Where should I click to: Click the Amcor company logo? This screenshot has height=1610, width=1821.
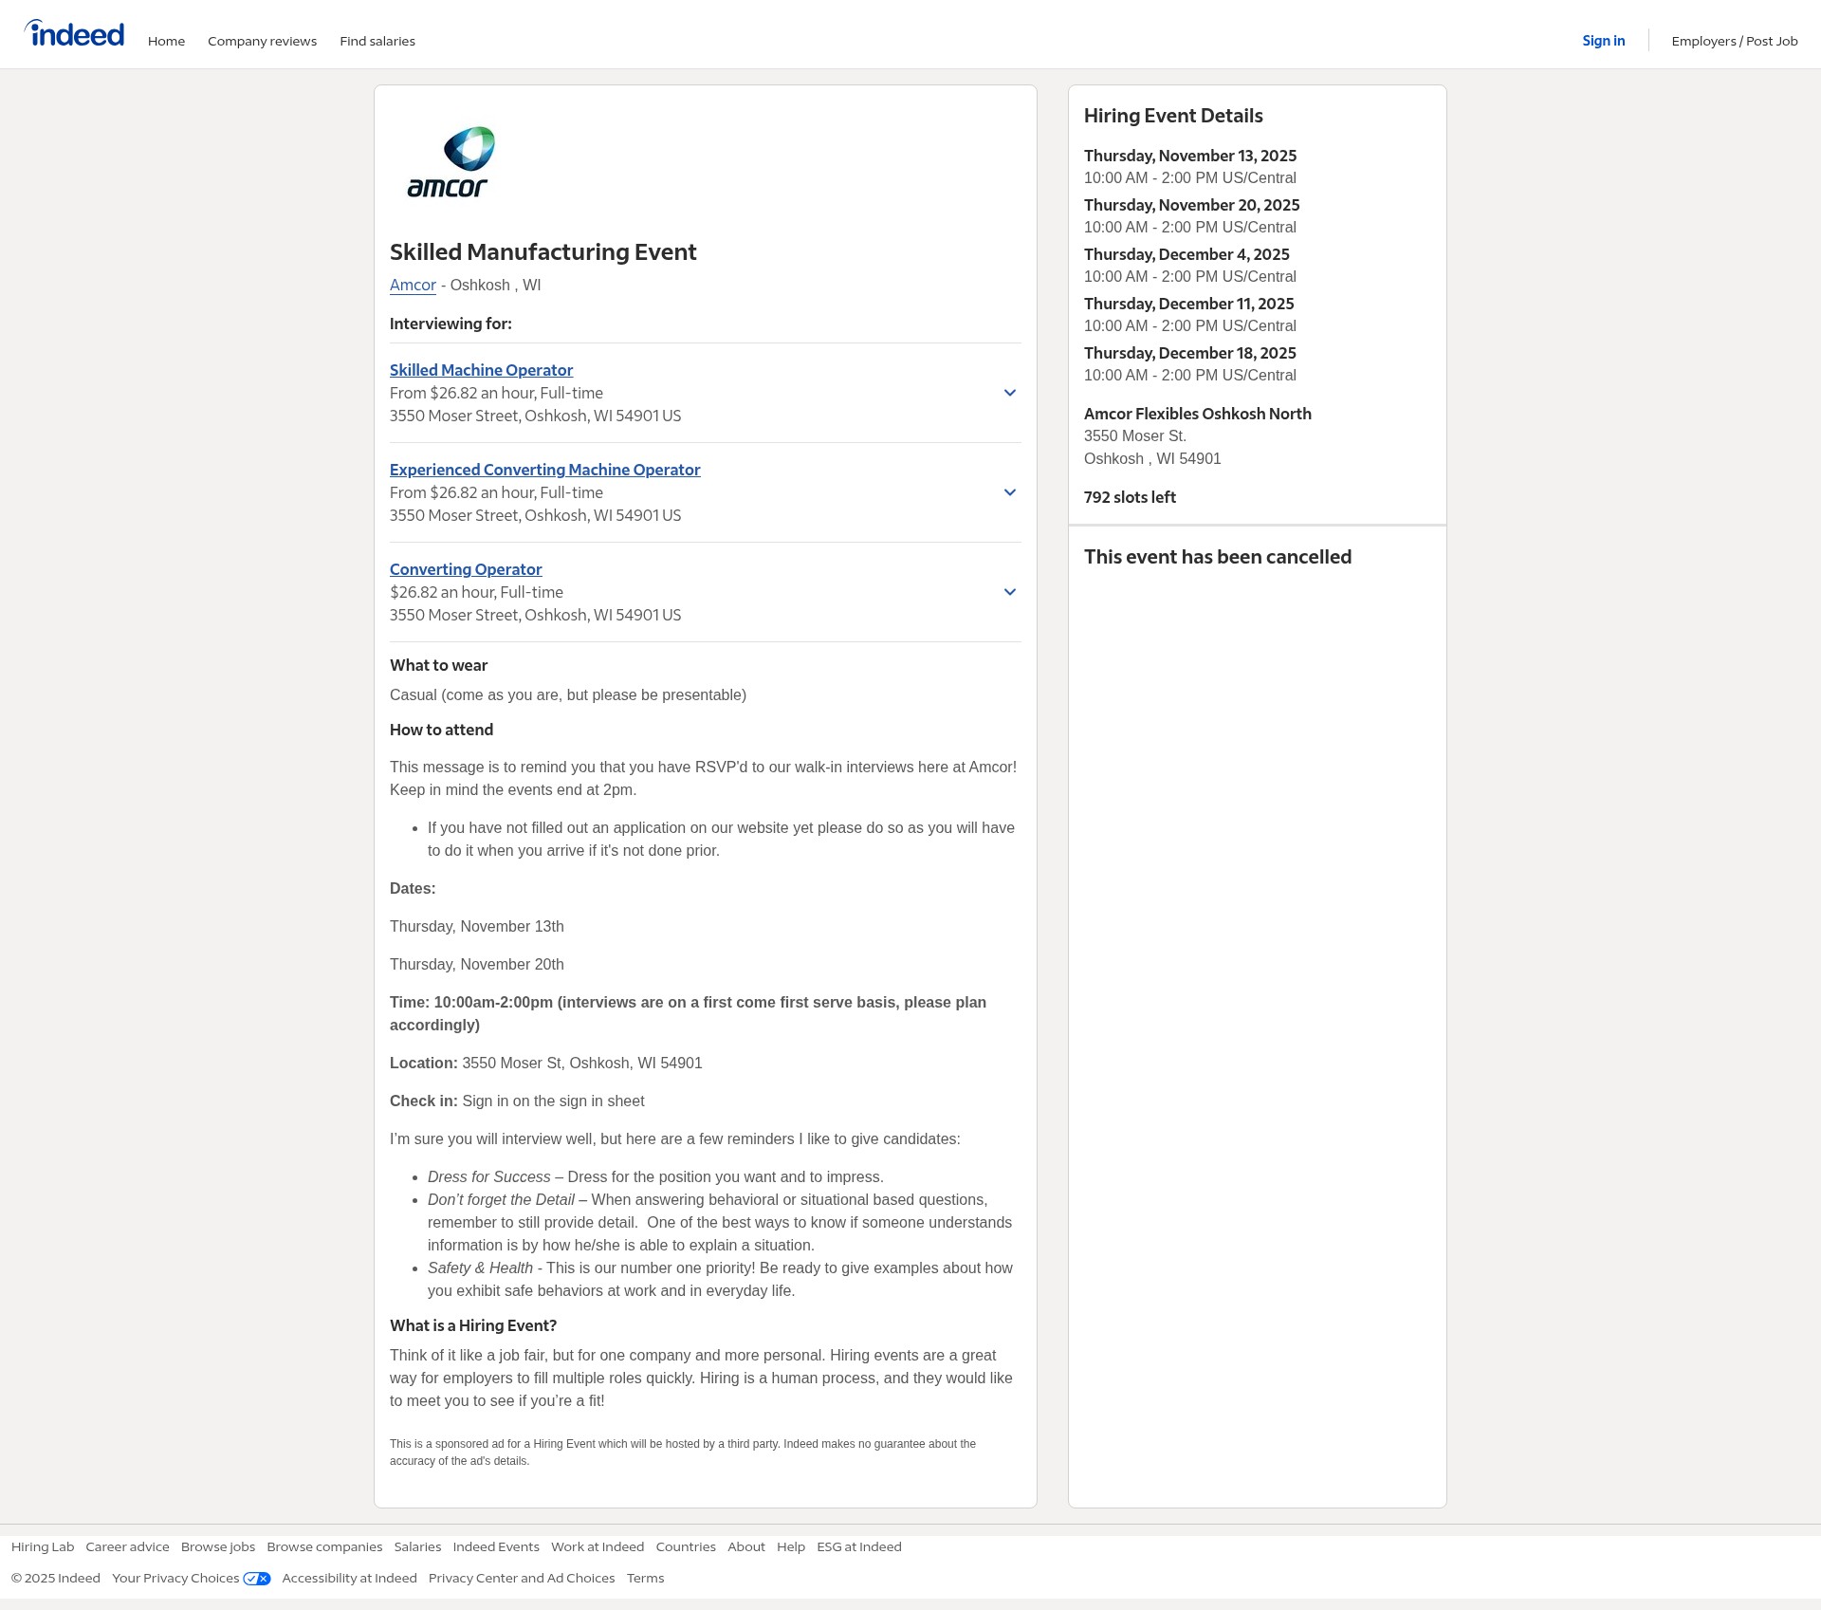pyautogui.click(x=451, y=162)
